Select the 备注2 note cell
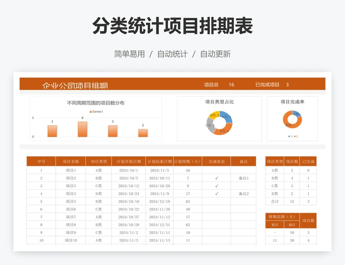Screen dimensions: 345x265 [244, 194]
